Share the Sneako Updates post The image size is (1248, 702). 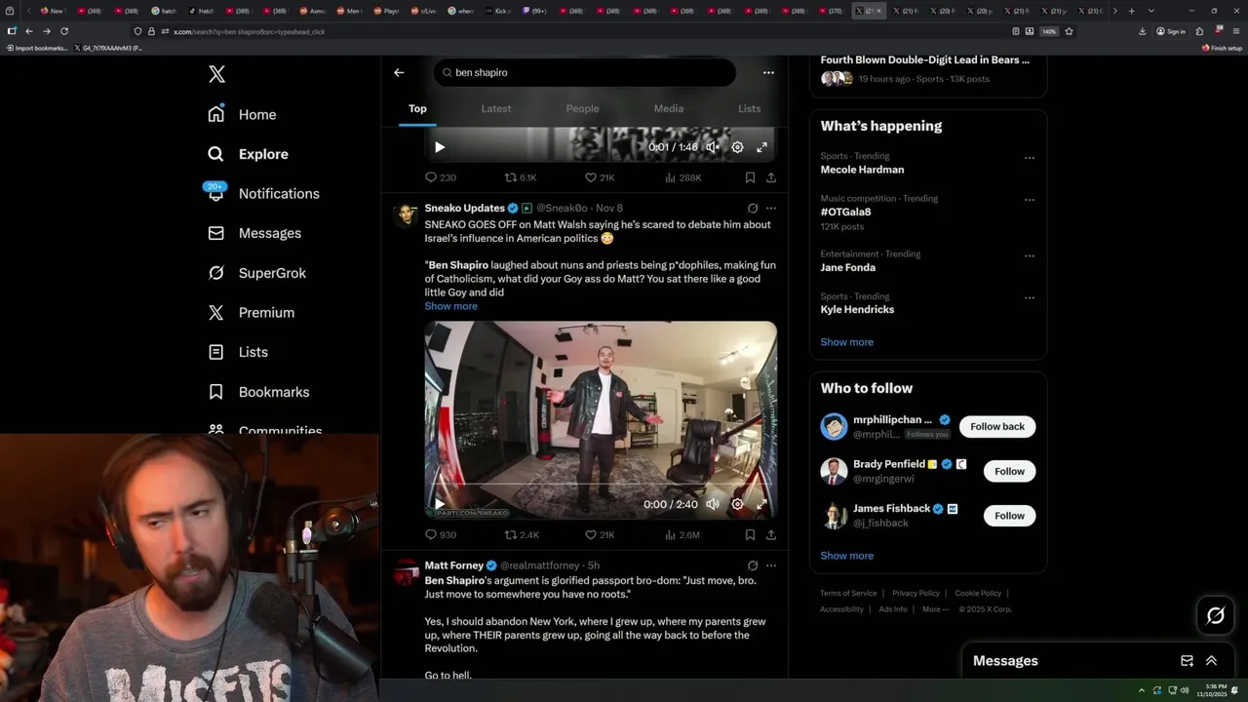(771, 534)
